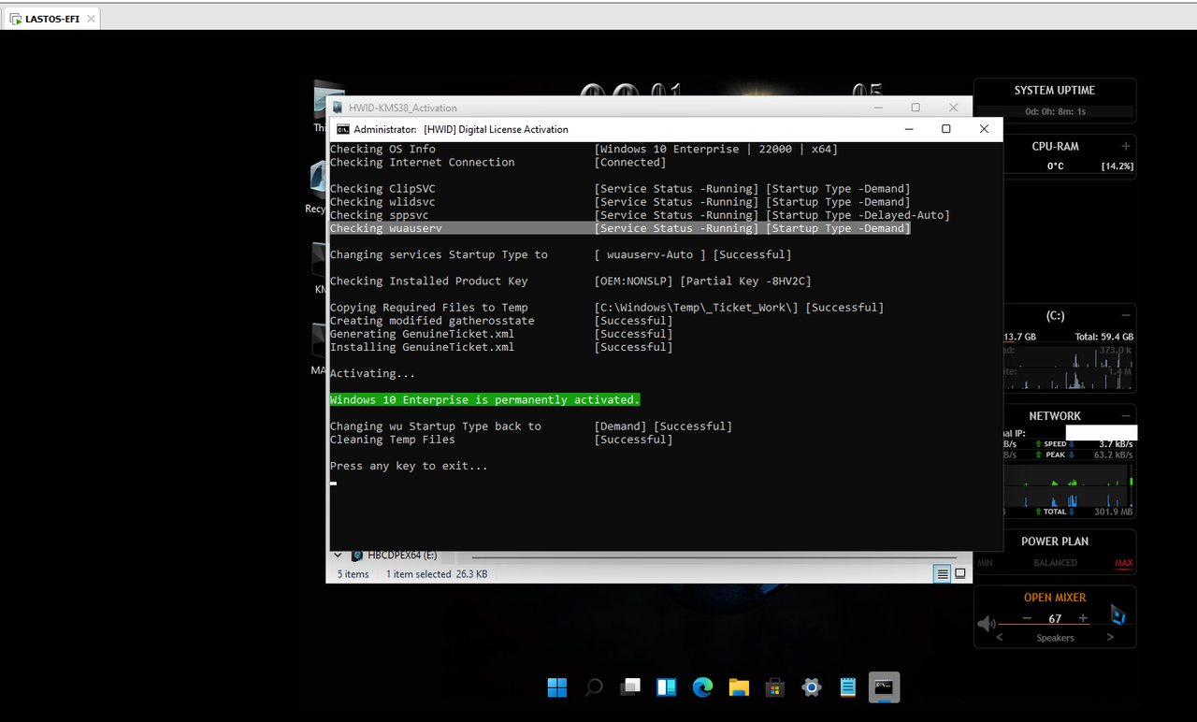Launch Microsoft Edge from taskbar
The height and width of the screenshot is (722, 1197).
(702, 688)
